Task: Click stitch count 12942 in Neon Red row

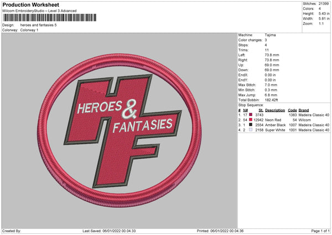Action: tap(258, 120)
